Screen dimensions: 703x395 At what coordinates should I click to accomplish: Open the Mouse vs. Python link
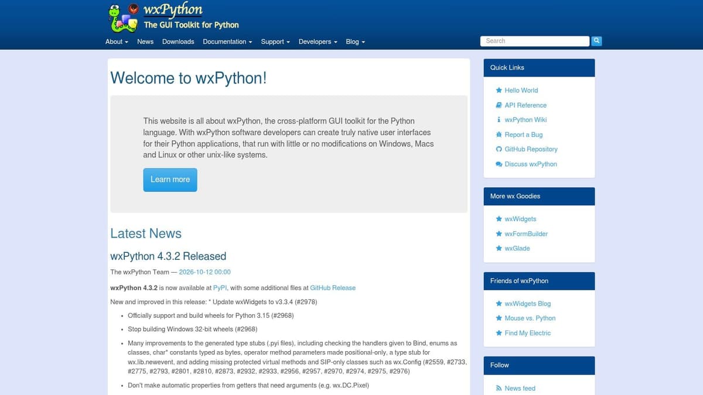[530, 318]
